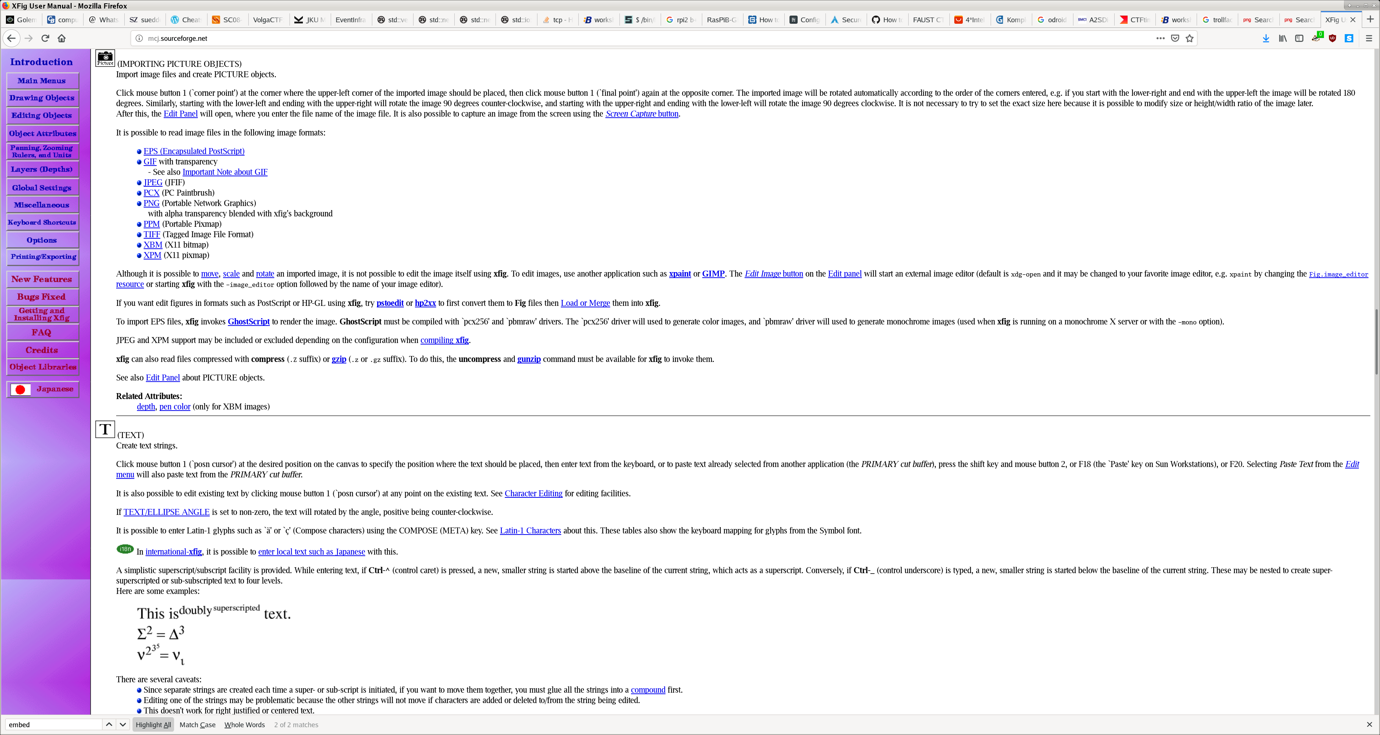Open the uBlock Origin extension
Image resolution: width=1380 pixels, height=735 pixels.
coord(1332,38)
